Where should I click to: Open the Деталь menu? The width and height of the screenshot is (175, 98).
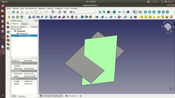pyautogui.click(x=50, y=8)
